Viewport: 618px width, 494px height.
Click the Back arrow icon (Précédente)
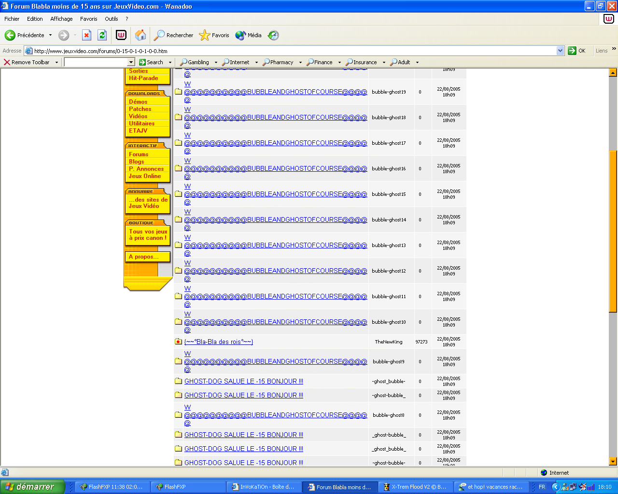10,35
